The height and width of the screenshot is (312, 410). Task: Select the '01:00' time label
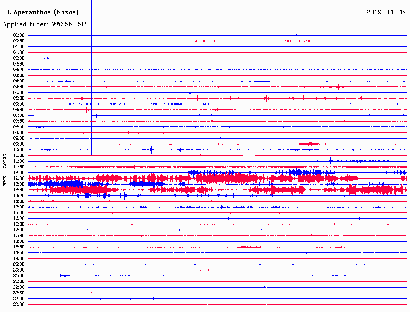[x=19, y=47]
